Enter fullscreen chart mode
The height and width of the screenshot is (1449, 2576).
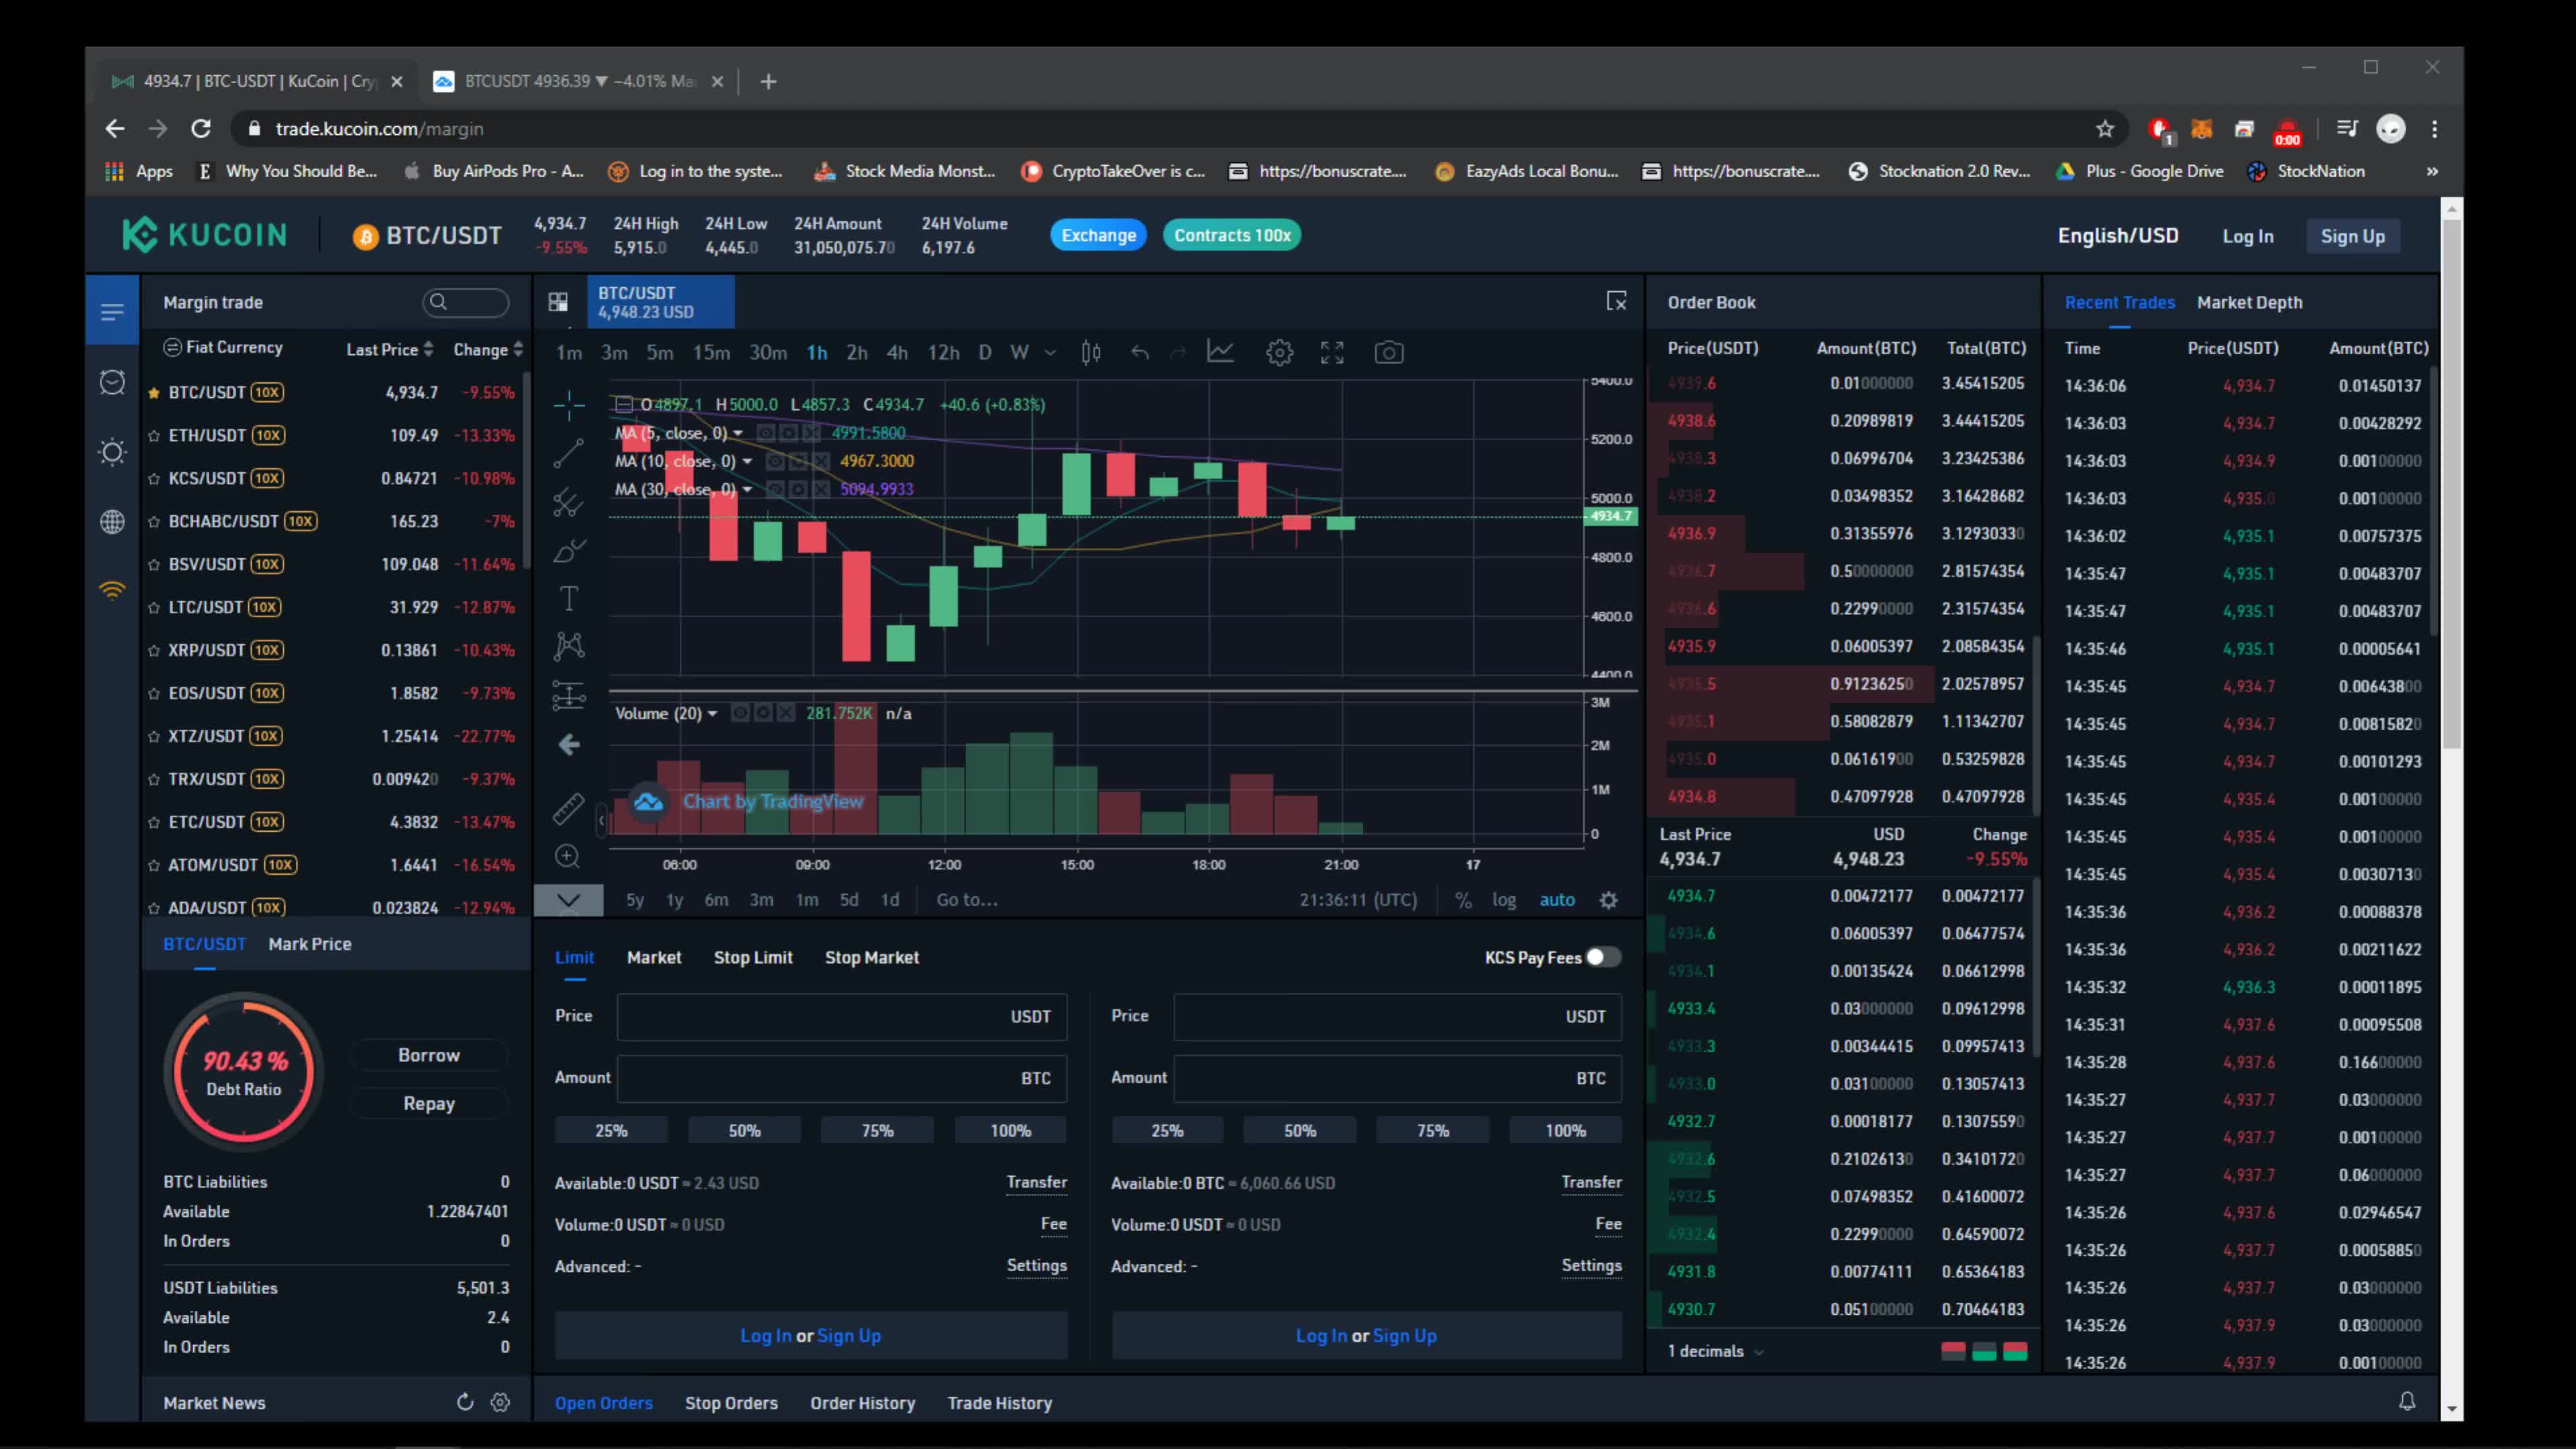point(1332,352)
